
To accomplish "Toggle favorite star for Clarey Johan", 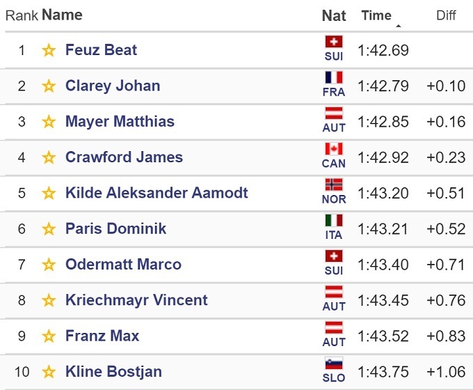I will point(49,86).
